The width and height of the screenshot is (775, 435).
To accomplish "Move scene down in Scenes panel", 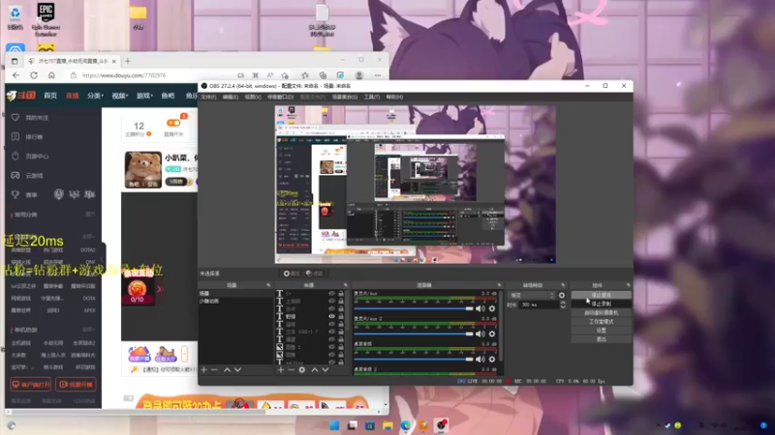I will coord(237,369).
